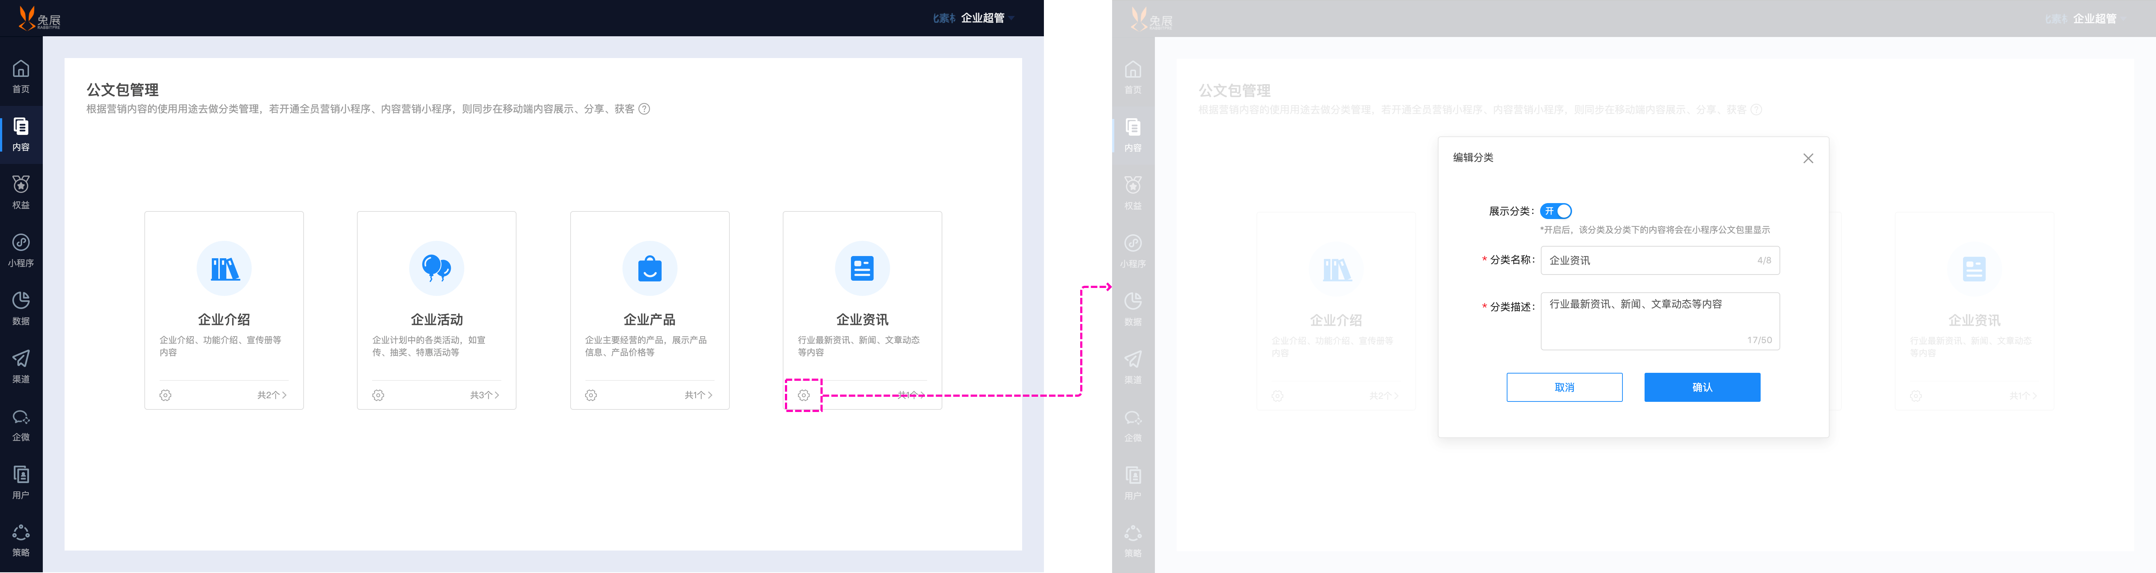Click the 企业资讯 card title in the undimmed page
Screen dimensions: 2156x573
click(x=862, y=320)
